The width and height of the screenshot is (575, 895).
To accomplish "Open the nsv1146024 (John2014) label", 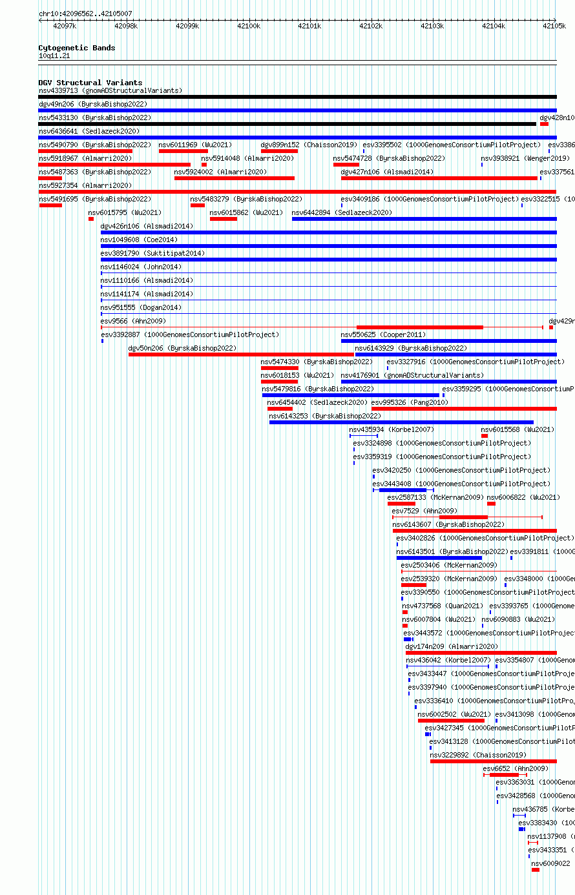I will coord(141,267).
